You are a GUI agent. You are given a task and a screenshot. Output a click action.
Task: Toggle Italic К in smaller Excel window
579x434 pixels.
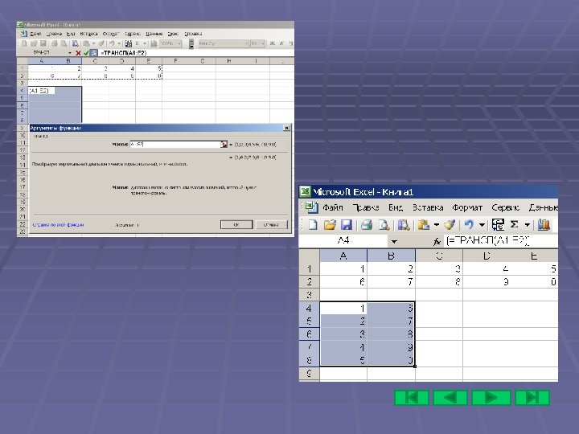click(281, 43)
